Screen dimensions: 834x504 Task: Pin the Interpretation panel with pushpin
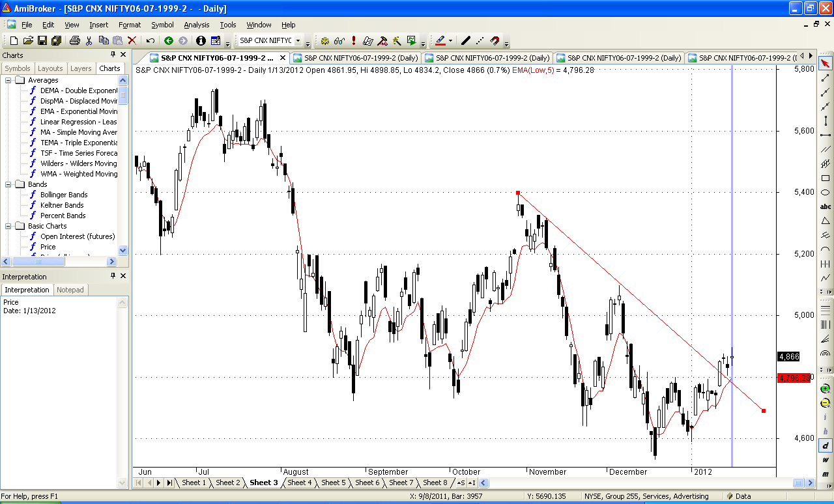pos(113,277)
